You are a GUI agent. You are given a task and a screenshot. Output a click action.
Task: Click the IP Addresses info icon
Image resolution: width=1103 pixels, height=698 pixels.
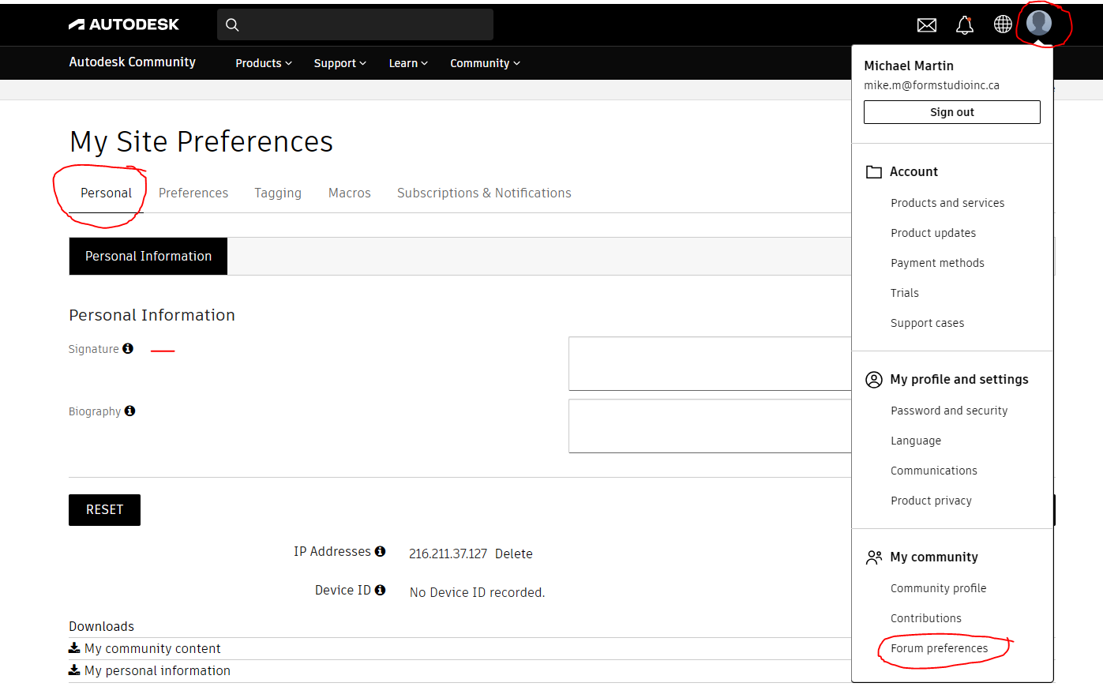point(381,550)
